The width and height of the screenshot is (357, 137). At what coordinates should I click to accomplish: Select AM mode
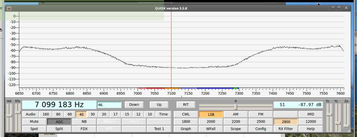click(x=236, y=115)
